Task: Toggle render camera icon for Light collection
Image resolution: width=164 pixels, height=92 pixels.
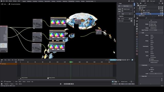Action: point(162,9)
